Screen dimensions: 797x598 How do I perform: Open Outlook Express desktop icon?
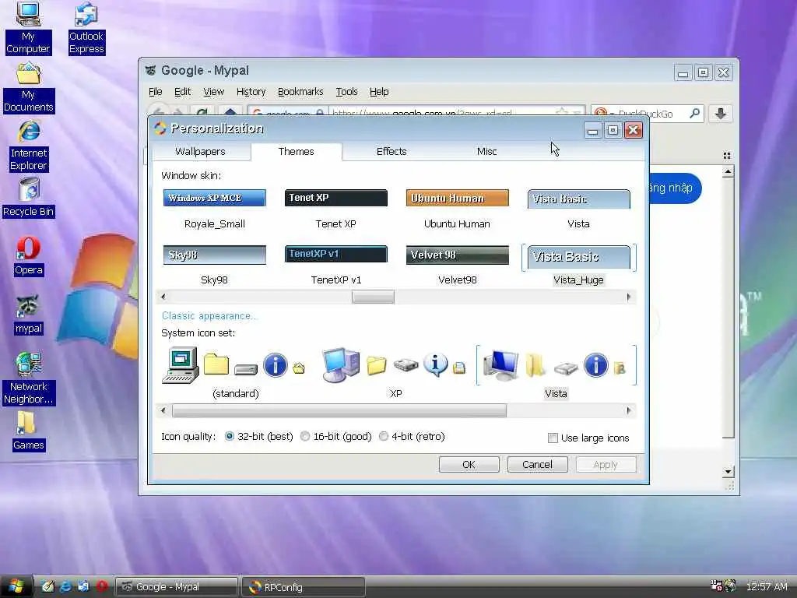(x=86, y=26)
